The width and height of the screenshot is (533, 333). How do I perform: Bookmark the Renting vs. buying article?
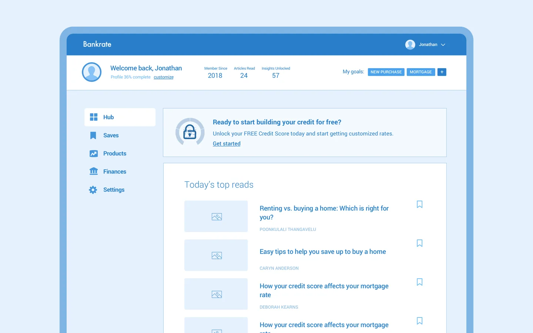(x=419, y=204)
